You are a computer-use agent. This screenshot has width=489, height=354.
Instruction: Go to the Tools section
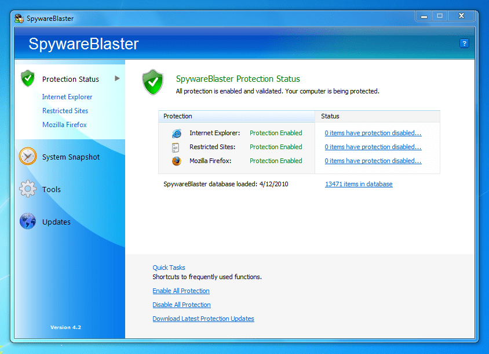coord(52,189)
